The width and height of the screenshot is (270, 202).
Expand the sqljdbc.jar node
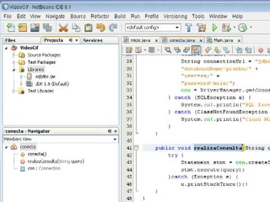(21, 77)
